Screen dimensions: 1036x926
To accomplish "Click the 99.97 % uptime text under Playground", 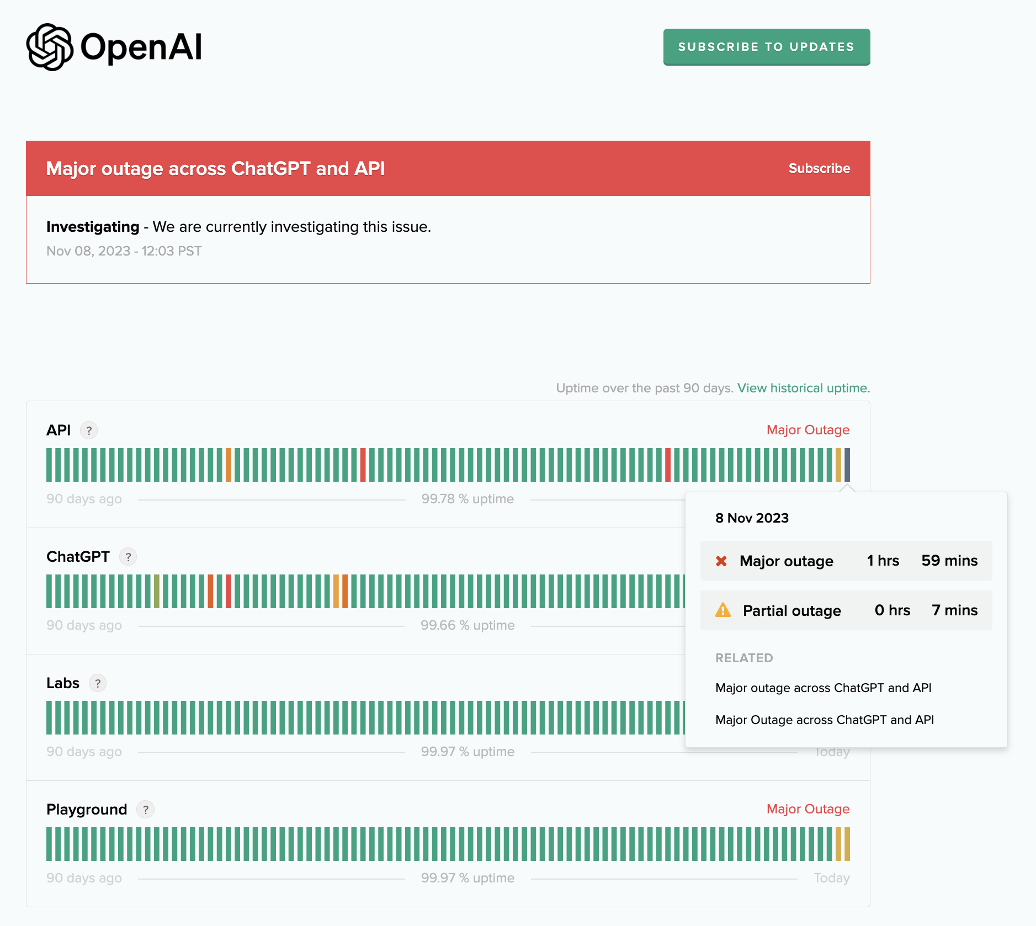I will (467, 878).
